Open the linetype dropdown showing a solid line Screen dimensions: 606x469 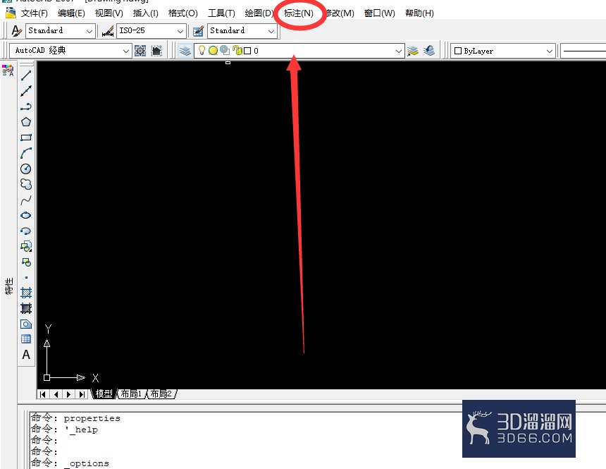point(583,51)
